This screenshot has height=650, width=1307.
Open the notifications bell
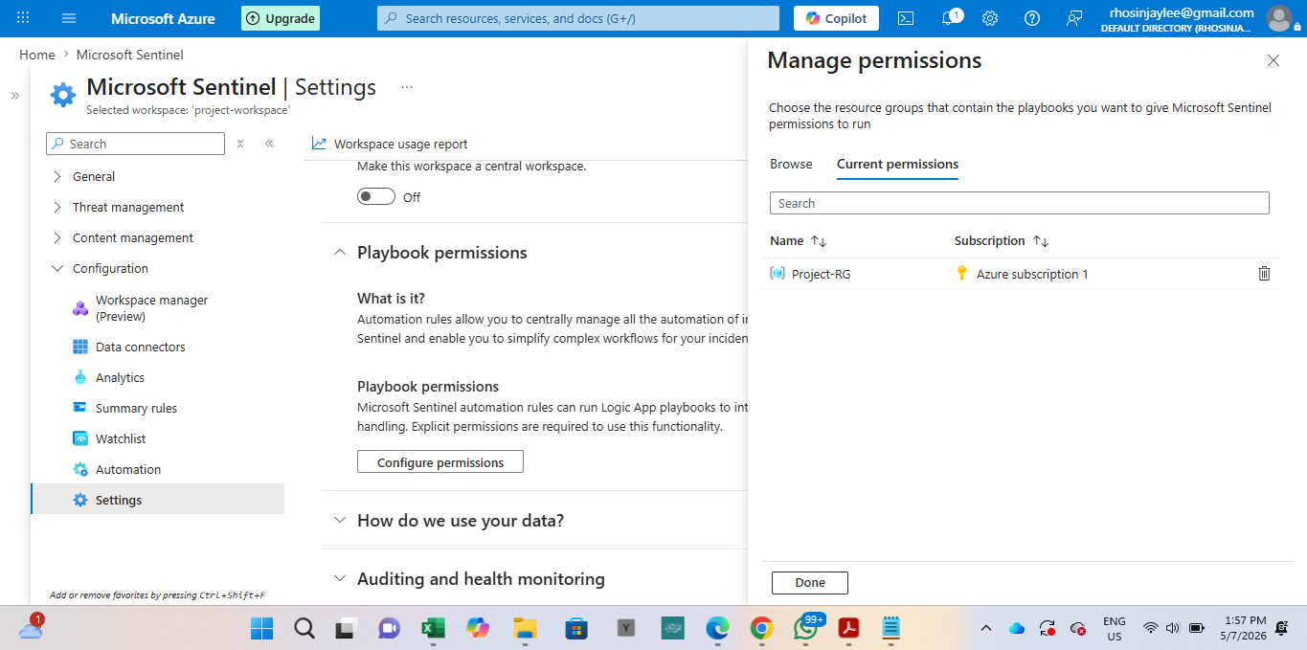tap(949, 18)
